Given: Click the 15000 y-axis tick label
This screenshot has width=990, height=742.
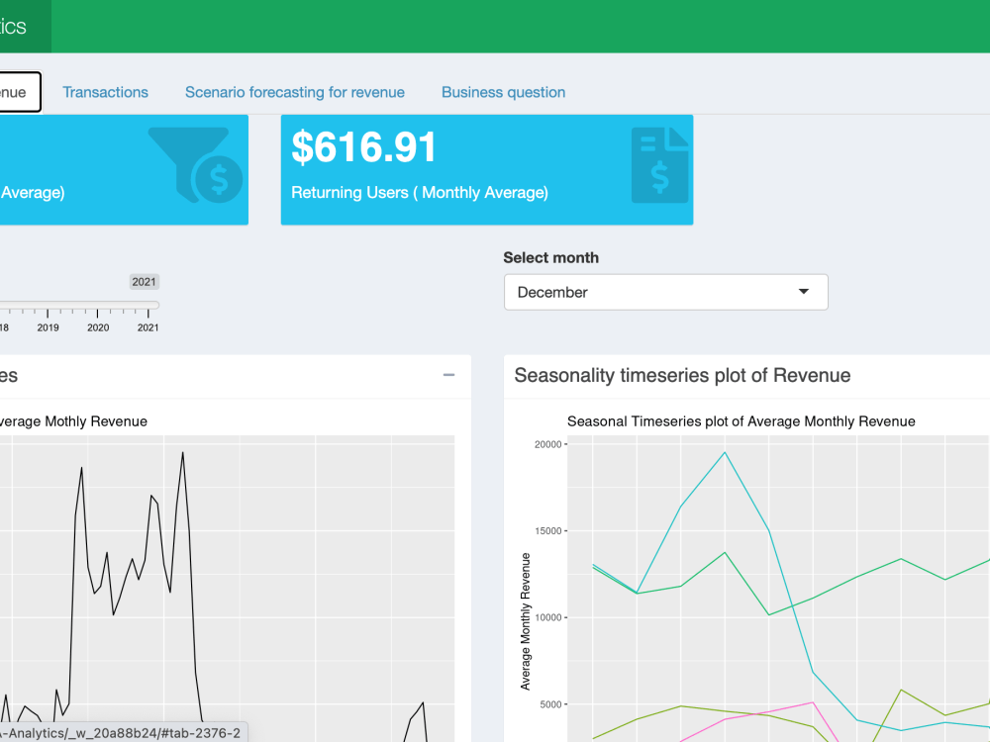Looking at the screenshot, I should click(548, 530).
